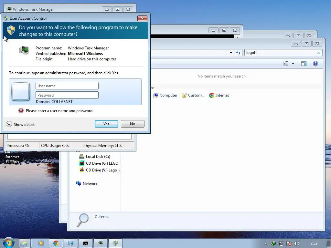Viewport: 331px width, 248px height.
Task: Maximize the Windows Task Manager window
Action: pos(118,9)
